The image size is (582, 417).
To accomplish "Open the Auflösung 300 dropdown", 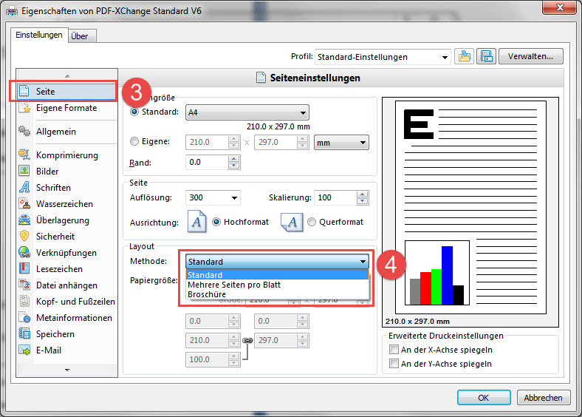I will [213, 197].
